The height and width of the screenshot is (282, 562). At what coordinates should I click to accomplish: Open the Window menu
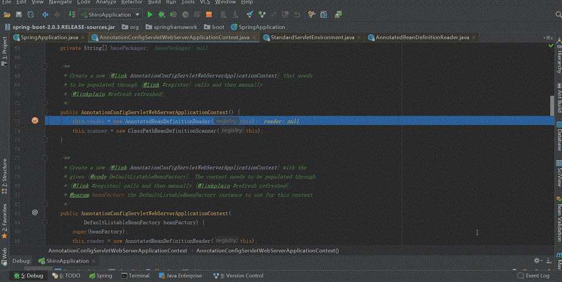point(225,2)
